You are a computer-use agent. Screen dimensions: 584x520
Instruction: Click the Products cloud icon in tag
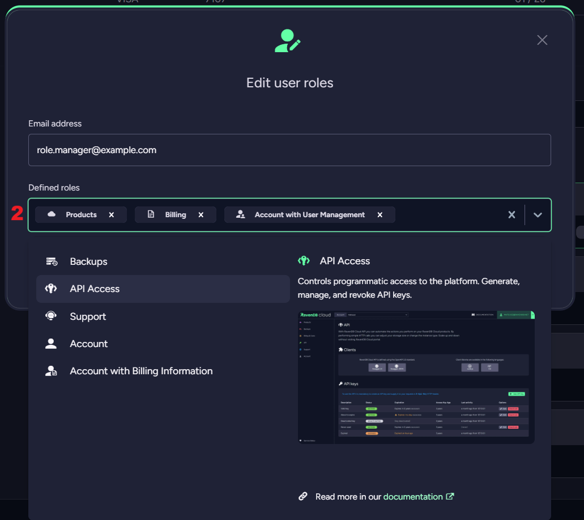click(x=52, y=214)
